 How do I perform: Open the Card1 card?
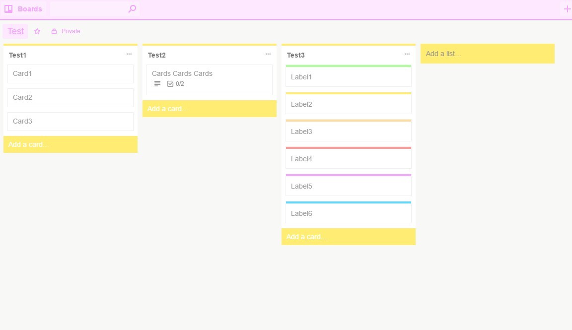pos(71,74)
